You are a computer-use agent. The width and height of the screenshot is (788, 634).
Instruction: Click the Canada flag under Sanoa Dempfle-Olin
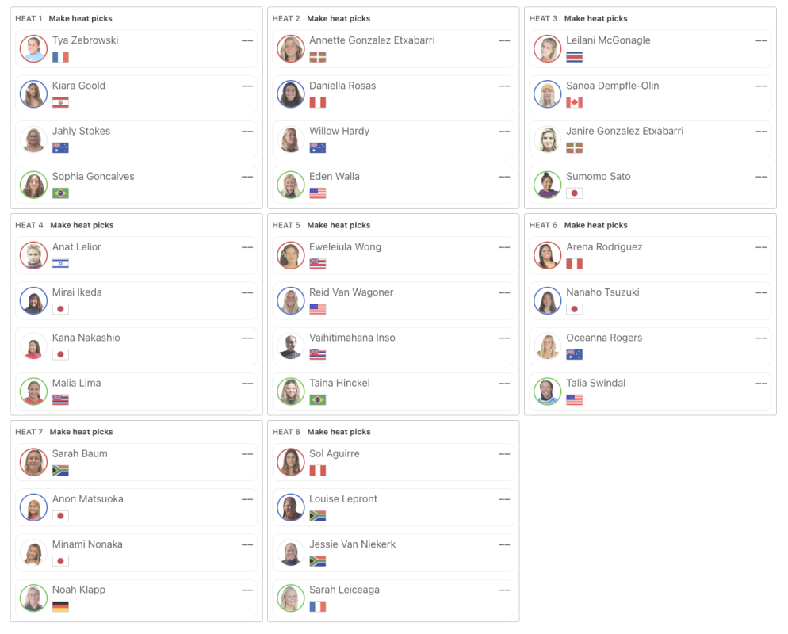point(574,102)
